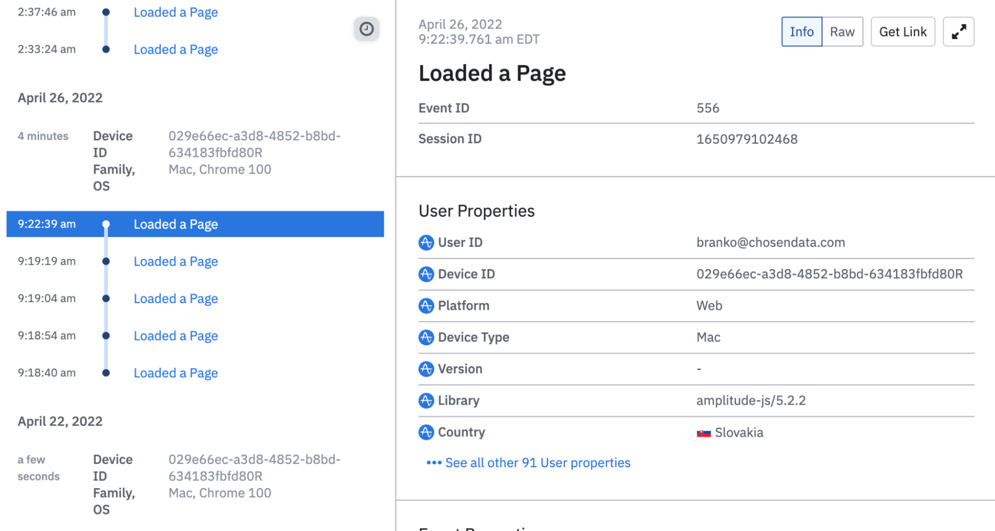Switch to the Raw tab

842,32
